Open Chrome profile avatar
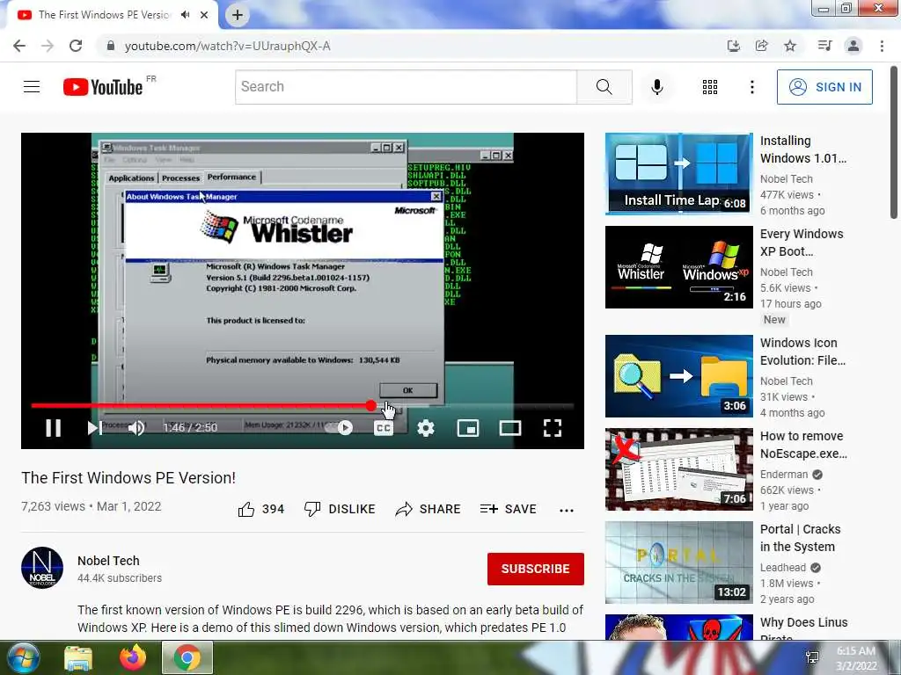This screenshot has width=901, height=675. click(853, 46)
